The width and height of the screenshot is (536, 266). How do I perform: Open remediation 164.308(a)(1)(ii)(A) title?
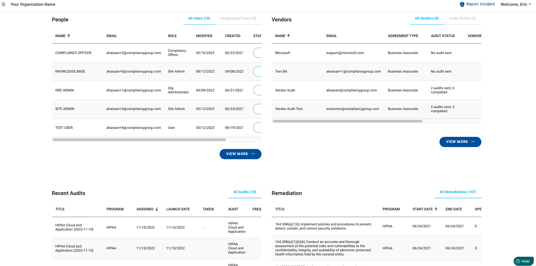(323, 248)
